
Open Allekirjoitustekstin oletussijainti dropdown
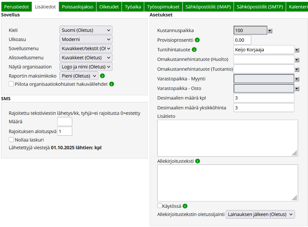tap(260, 214)
